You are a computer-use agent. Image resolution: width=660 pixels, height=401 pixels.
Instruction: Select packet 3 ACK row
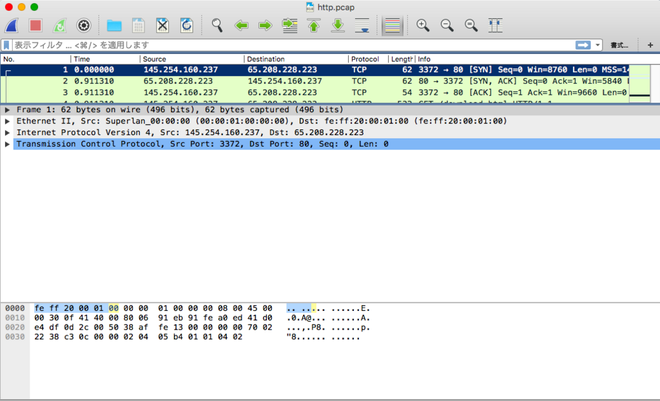[315, 93]
